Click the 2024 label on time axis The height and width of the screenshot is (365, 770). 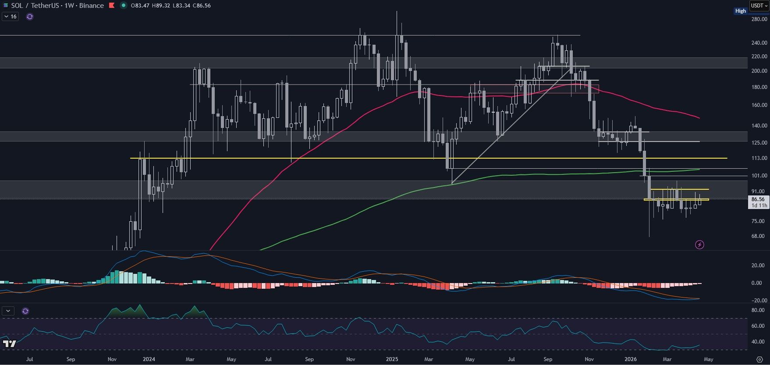click(149, 359)
